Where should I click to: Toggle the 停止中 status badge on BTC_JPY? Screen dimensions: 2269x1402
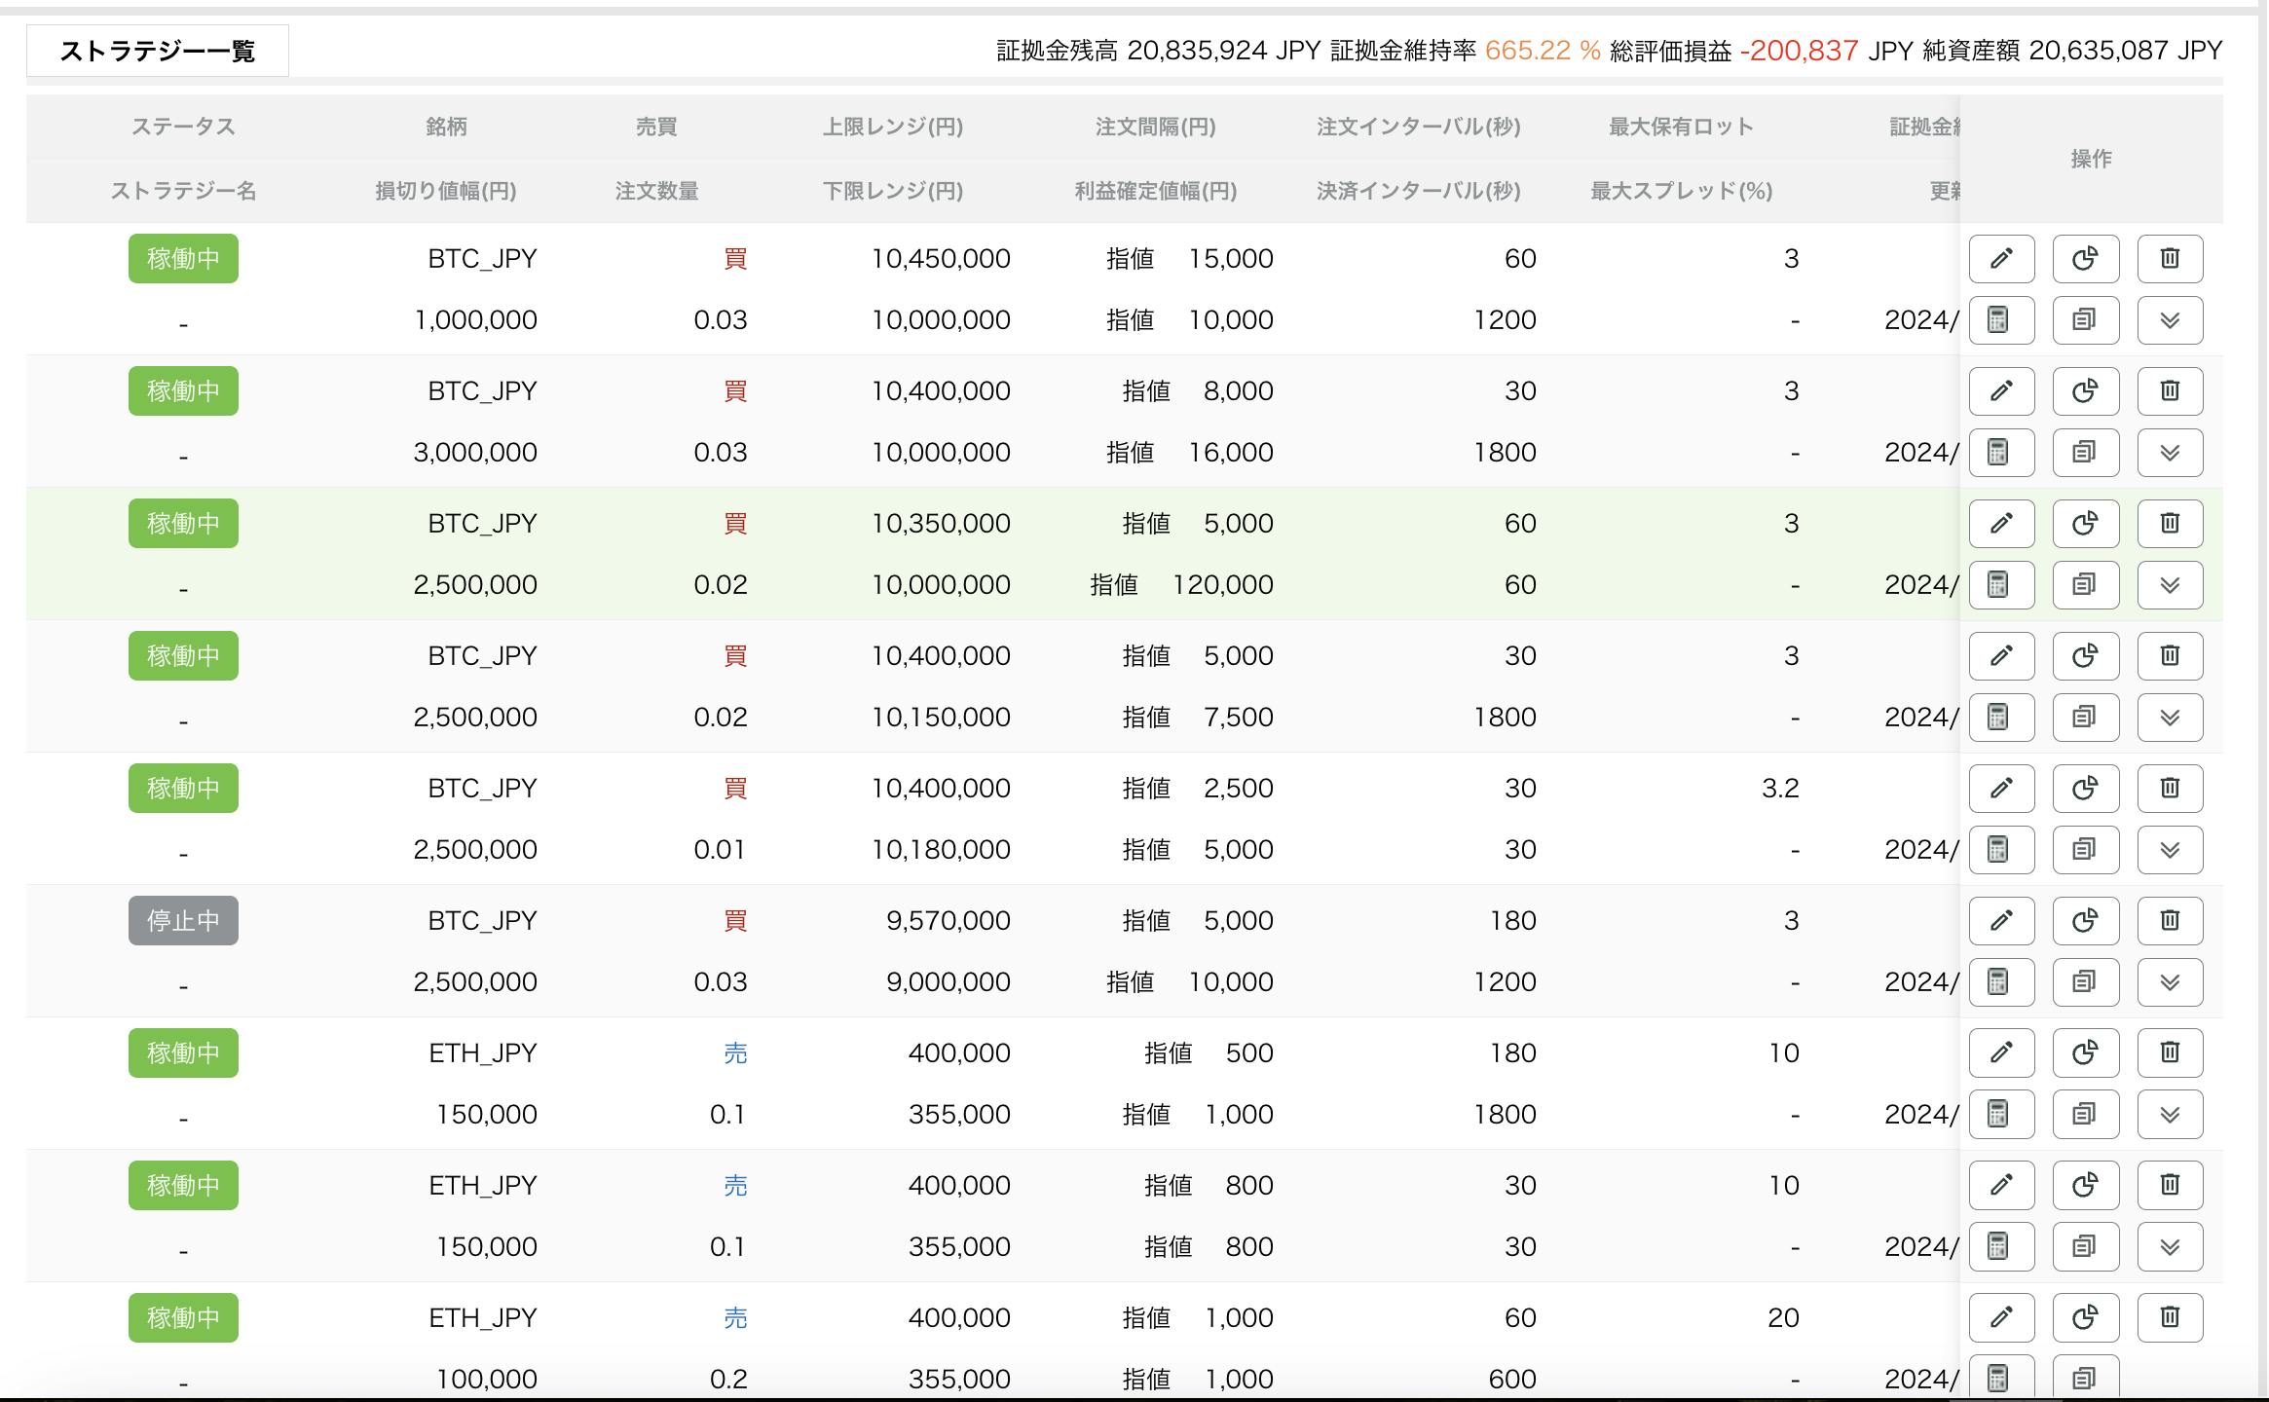tap(183, 921)
